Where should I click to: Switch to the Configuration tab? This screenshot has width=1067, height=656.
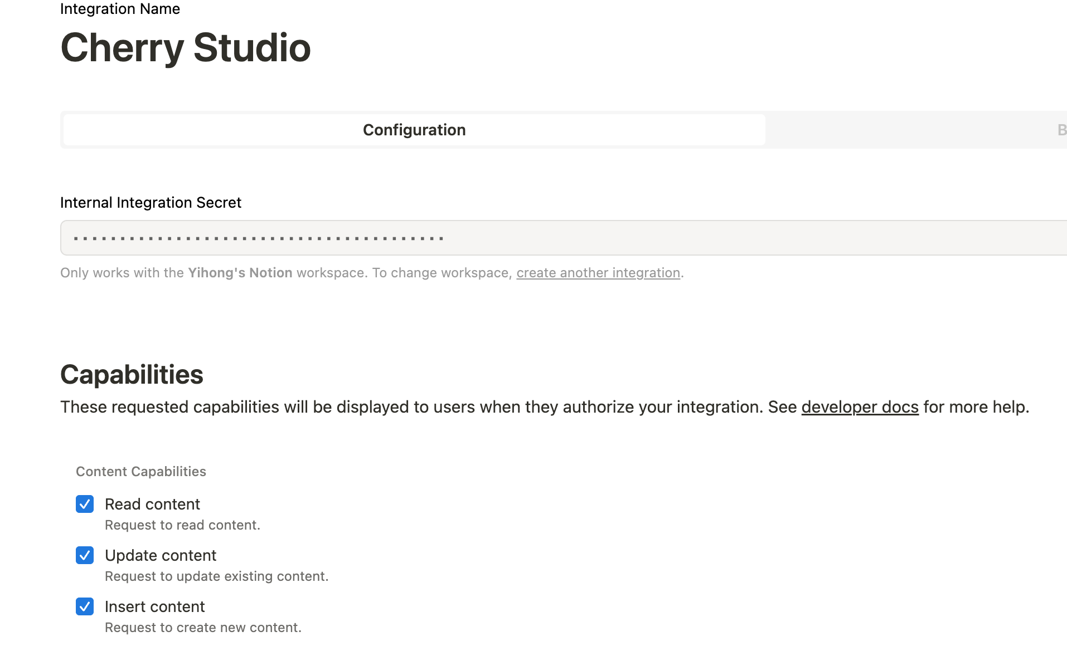click(x=414, y=130)
